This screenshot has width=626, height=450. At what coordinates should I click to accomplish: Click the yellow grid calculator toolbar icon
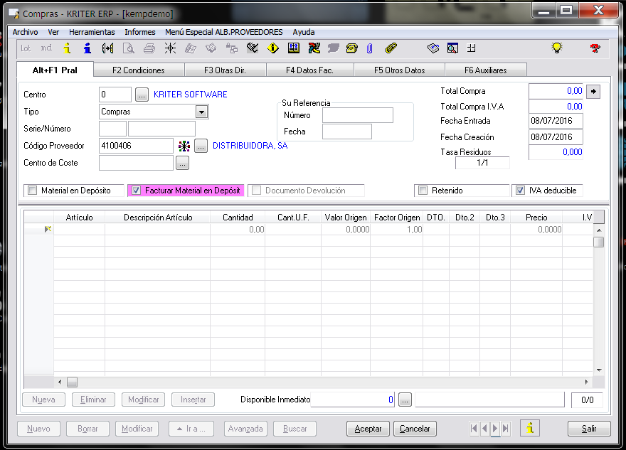click(x=294, y=48)
